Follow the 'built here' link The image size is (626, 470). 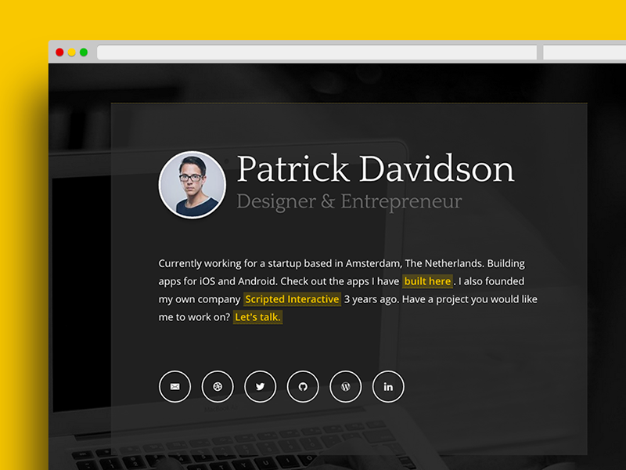(x=427, y=281)
